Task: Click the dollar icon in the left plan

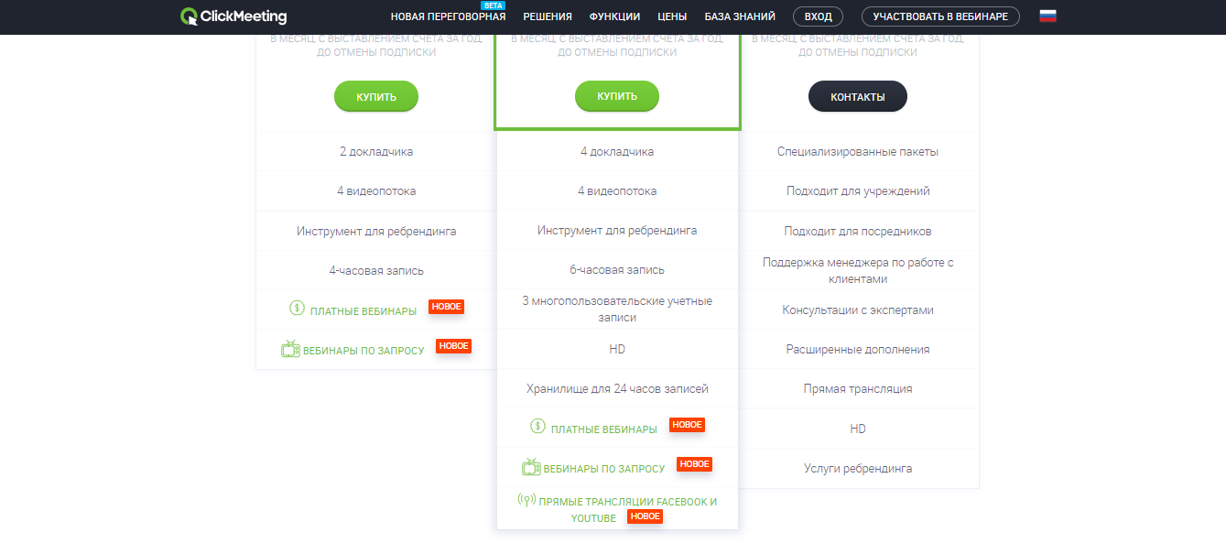Action: click(x=297, y=309)
